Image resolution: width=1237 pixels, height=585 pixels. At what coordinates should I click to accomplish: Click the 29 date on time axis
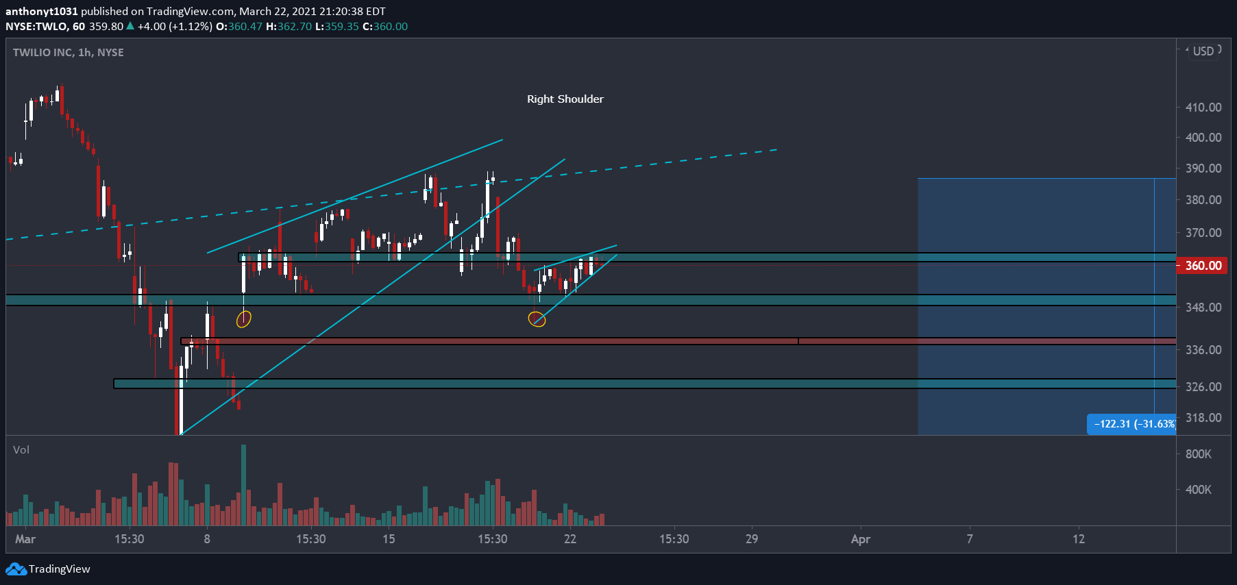(x=752, y=539)
